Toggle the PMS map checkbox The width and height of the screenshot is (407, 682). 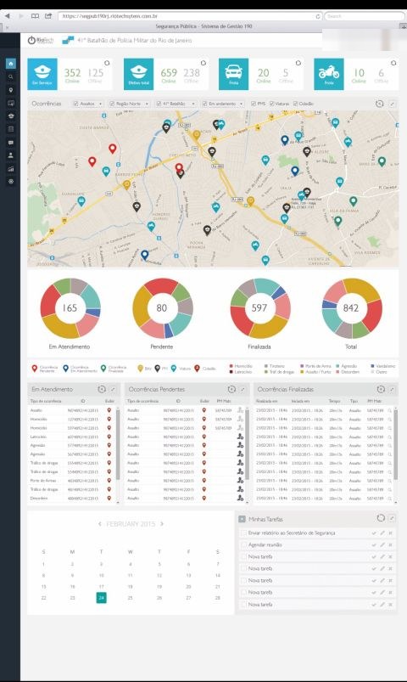(x=254, y=104)
